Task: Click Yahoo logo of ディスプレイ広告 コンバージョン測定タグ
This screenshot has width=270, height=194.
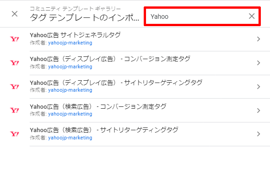Action: (x=15, y=63)
